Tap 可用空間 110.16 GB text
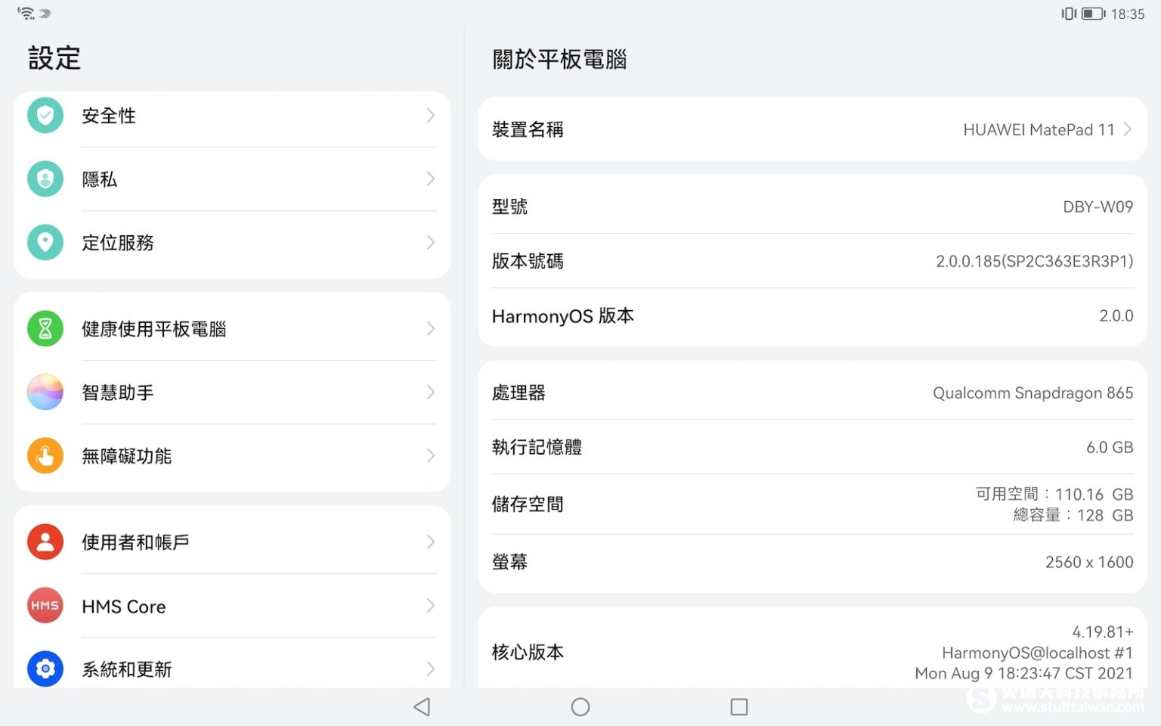The width and height of the screenshot is (1161, 726). (x=1054, y=494)
